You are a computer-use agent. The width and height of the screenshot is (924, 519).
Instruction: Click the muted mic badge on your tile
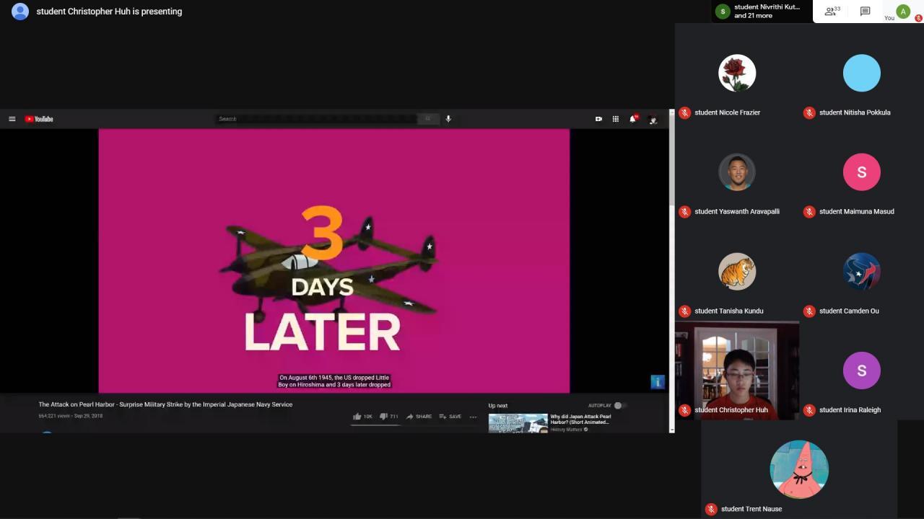coord(918,18)
